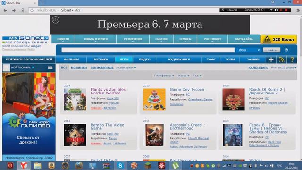
Task: Open WinRAR archive icon in taskbar
Action: coord(106,166)
